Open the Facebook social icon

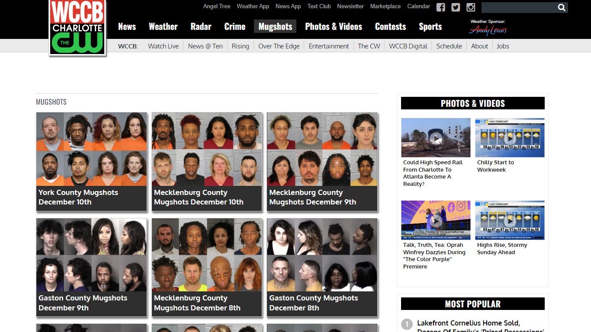(440, 7)
